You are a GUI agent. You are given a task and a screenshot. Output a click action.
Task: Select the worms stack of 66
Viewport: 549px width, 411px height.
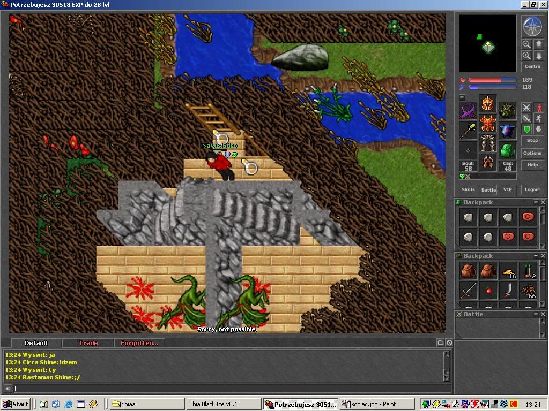pos(528,291)
